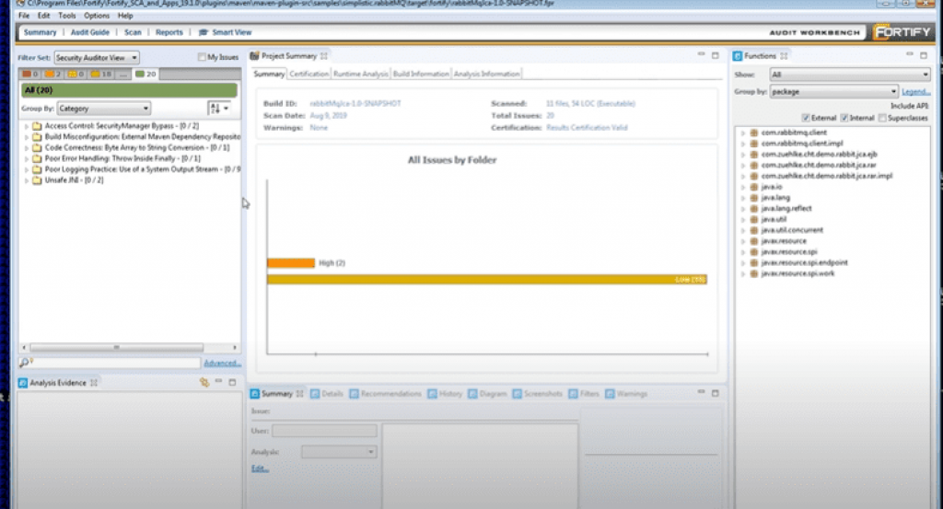This screenshot has height=509, width=943.
Task: Open the Warnings tab in issue panel
Action: coord(626,394)
